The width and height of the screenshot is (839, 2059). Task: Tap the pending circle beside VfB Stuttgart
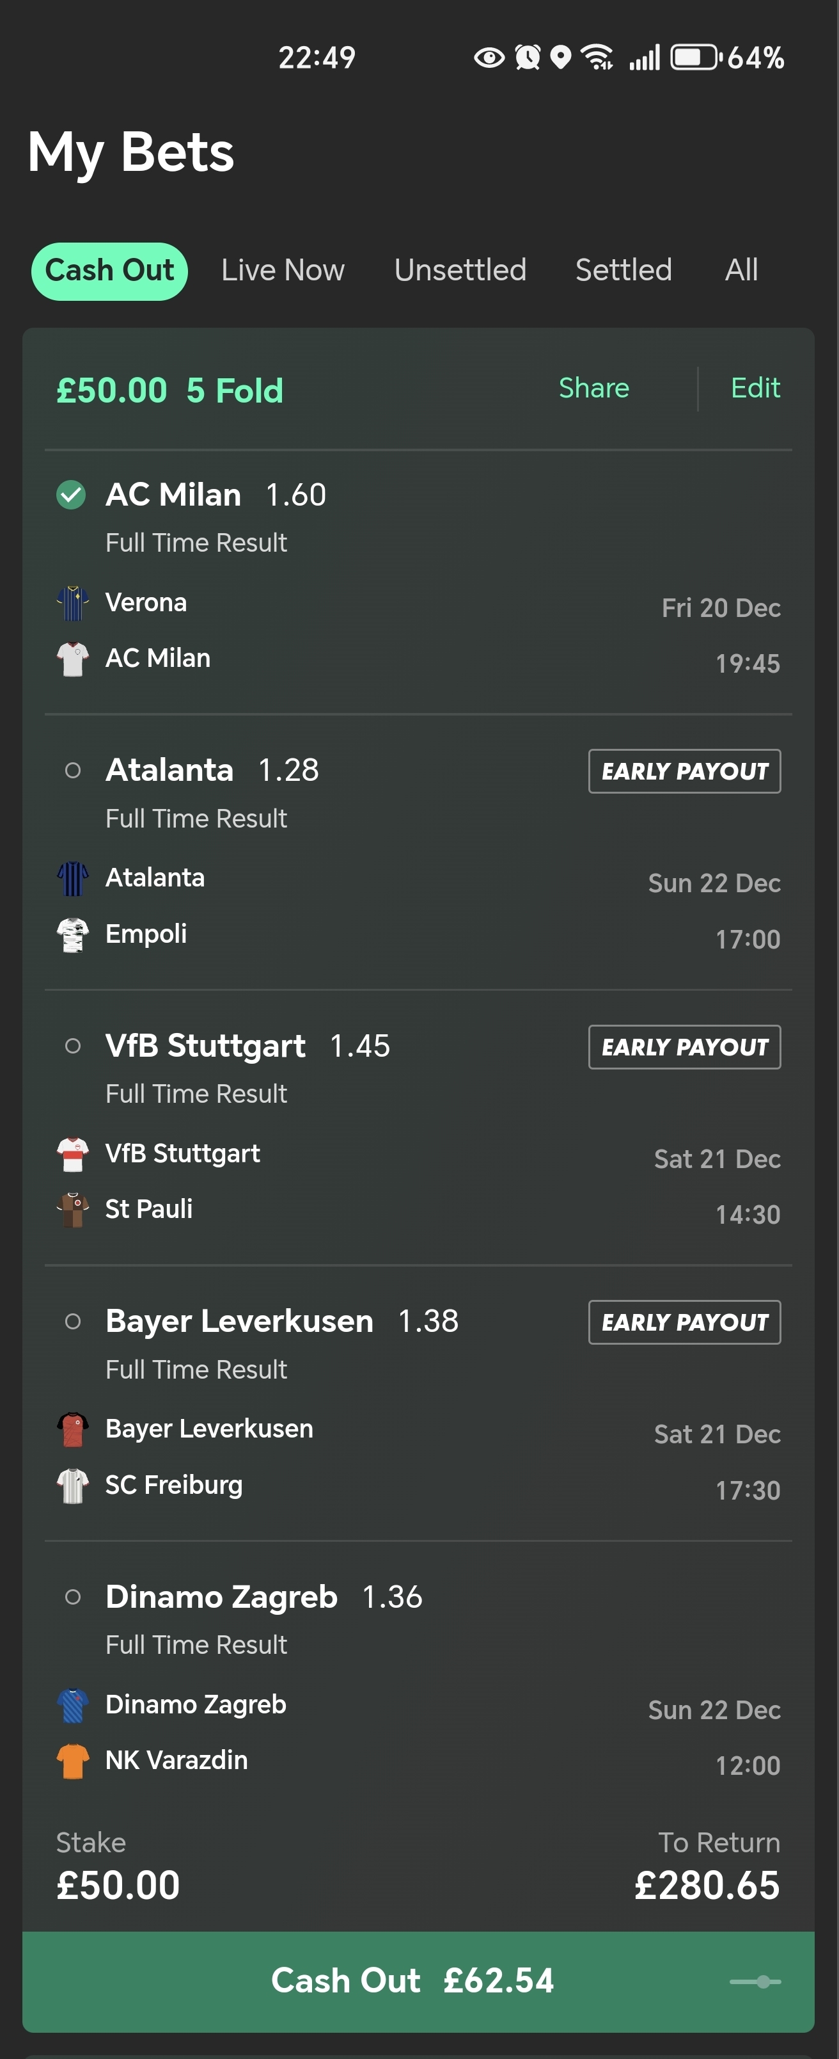coord(73,1045)
